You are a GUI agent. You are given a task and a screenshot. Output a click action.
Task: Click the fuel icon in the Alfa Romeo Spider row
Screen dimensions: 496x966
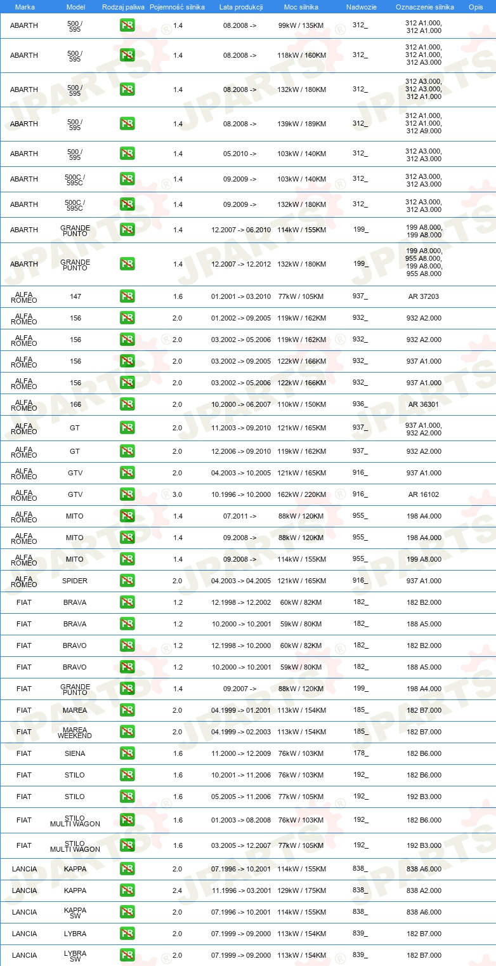tap(127, 581)
